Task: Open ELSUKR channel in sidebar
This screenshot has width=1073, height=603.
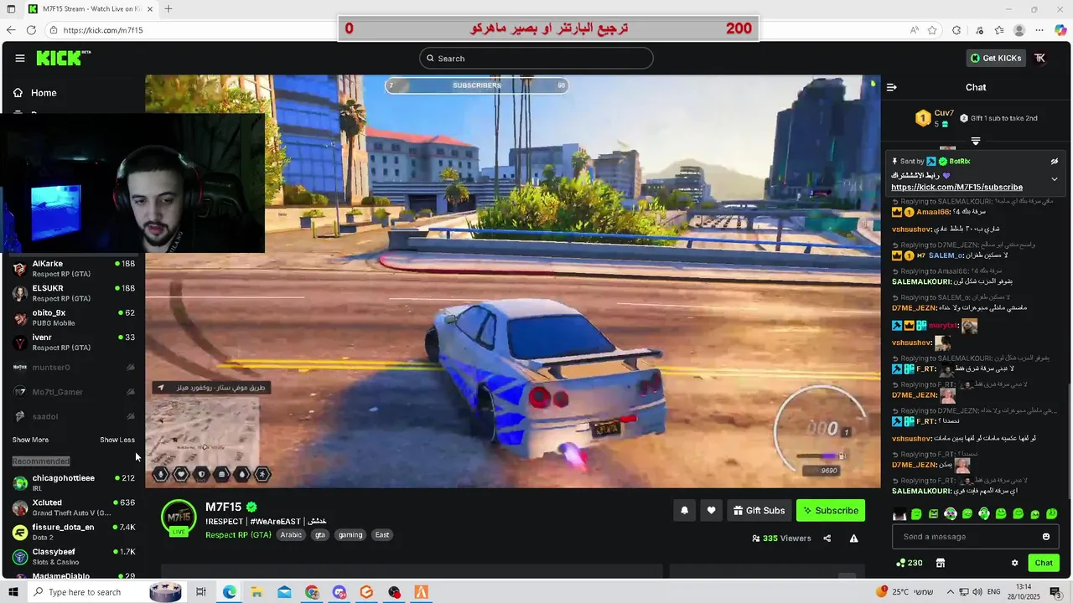Action: click(74, 293)
